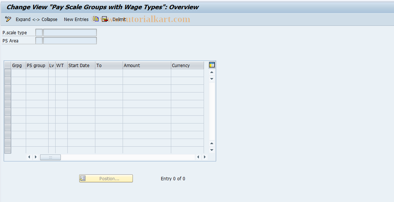This screenshot has width=394, height=202.
Task: Click the PS Area code field
Action: 39,41
